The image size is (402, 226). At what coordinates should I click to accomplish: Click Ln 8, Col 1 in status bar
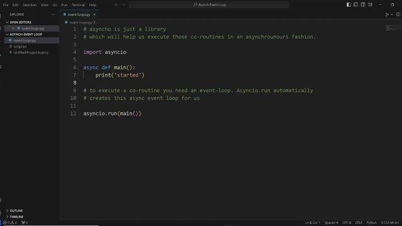[312, 223]
